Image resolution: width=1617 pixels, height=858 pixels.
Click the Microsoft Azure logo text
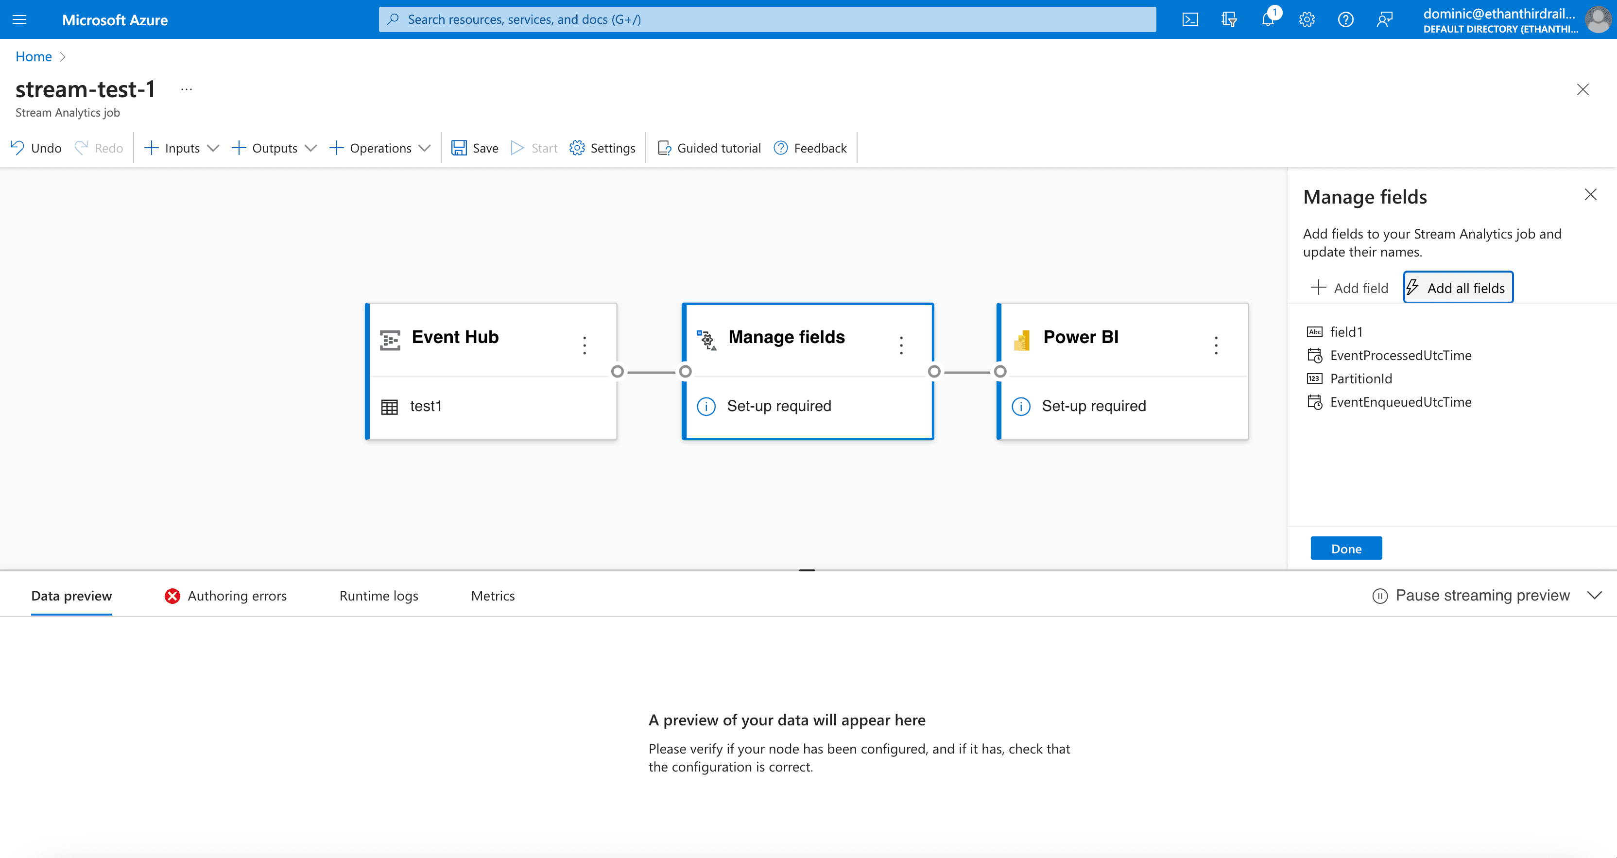click(115, 19)
